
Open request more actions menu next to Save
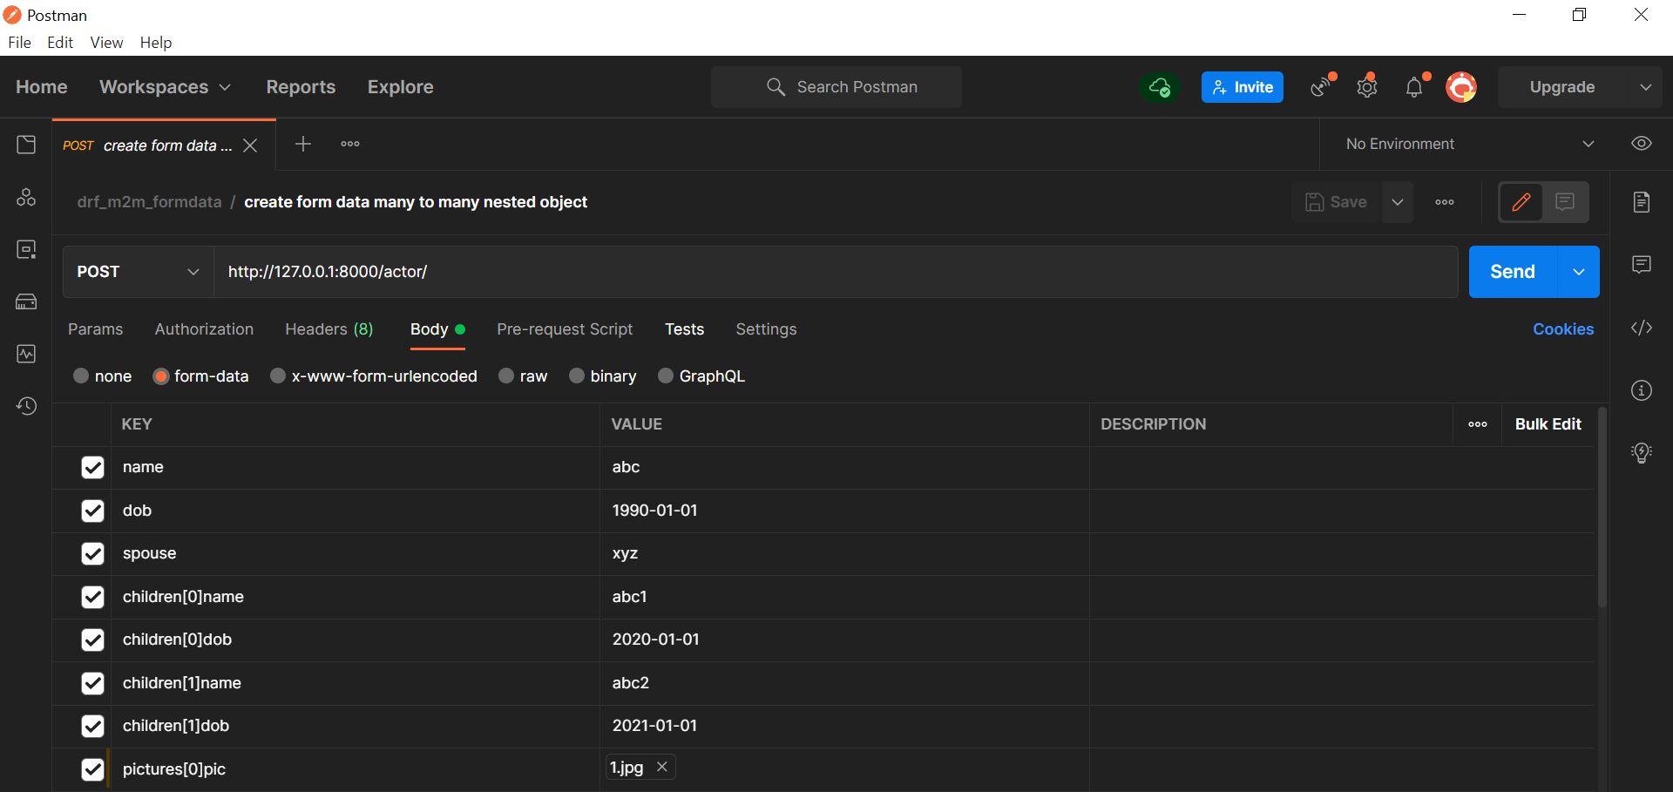coord(1445,202)
